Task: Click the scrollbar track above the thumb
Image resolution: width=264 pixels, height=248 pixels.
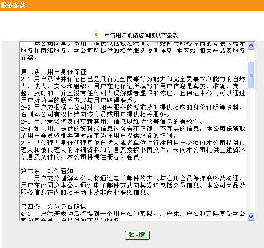Action: (251, 56)
